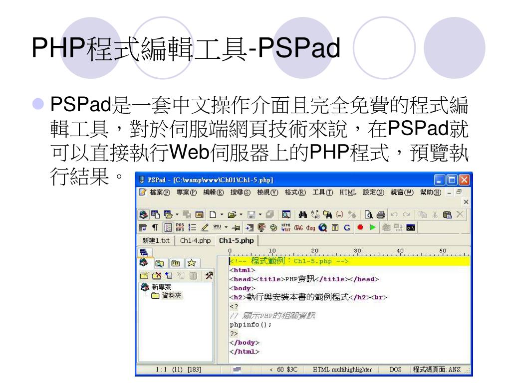511x383 pixels.
Task: Toggle line numbers list icon
Action: point(192,227)
